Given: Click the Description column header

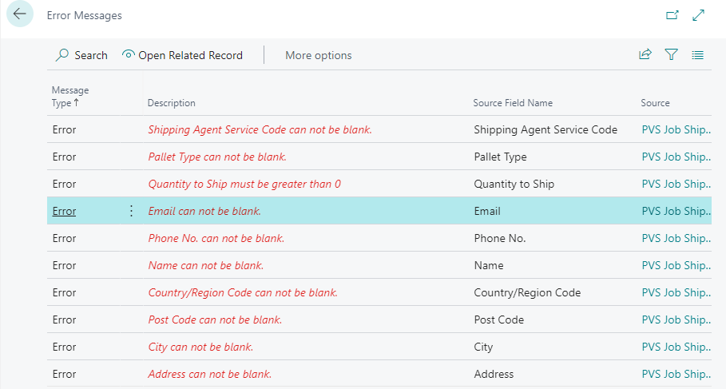Looking at the screenshot, I should coord(171,103).
